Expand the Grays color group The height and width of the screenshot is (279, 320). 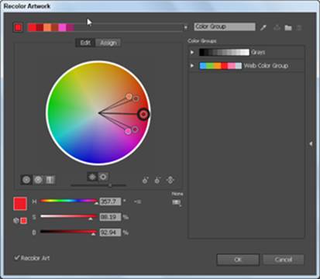[192, 52]
